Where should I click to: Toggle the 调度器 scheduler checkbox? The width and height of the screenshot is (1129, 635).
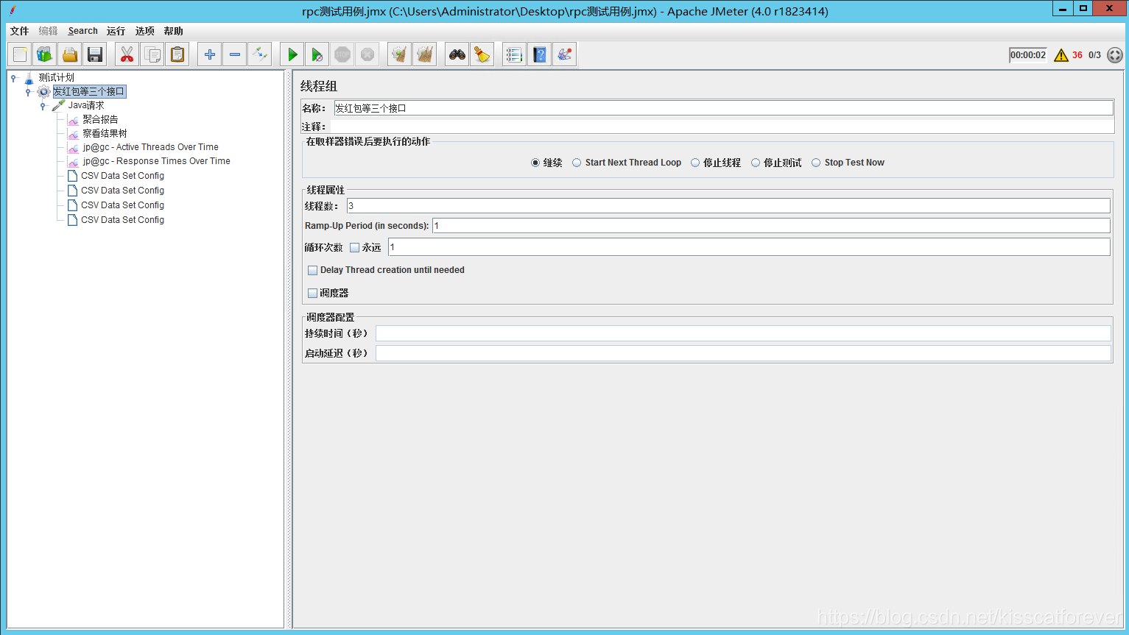point(313,293)
